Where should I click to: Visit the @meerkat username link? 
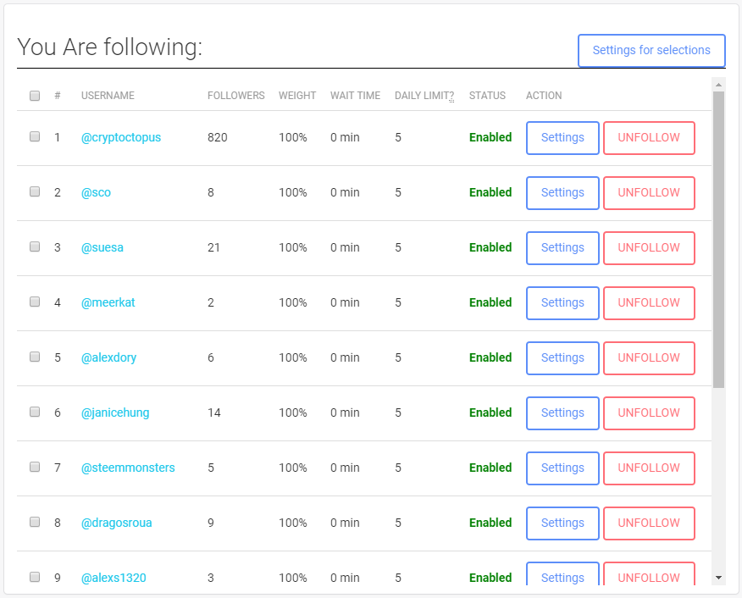[x=108, y=302]
